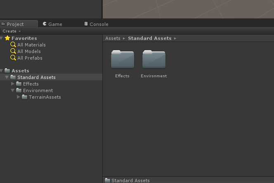Expand the Effects folder in tree

click(x=12, y=84)
